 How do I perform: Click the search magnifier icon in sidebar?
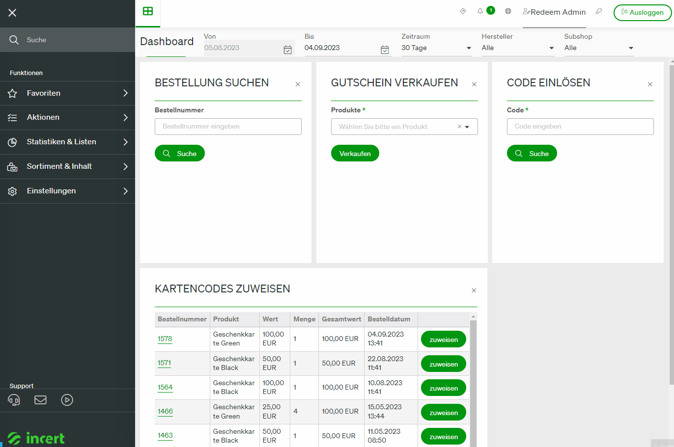click(x=14, y=40)
